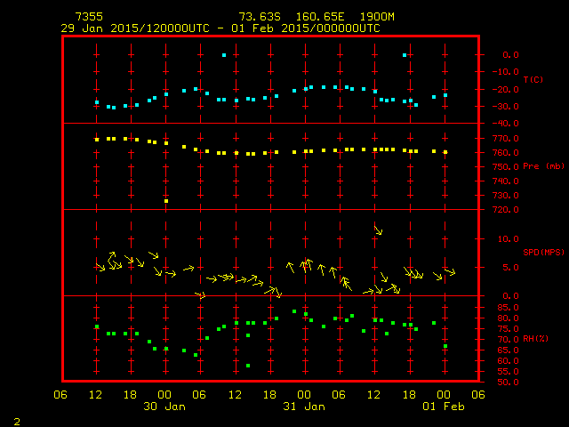Click the 0.0 tick on temperature axis
This screenshot has width=569, height=427.
(x=510, y=55)
